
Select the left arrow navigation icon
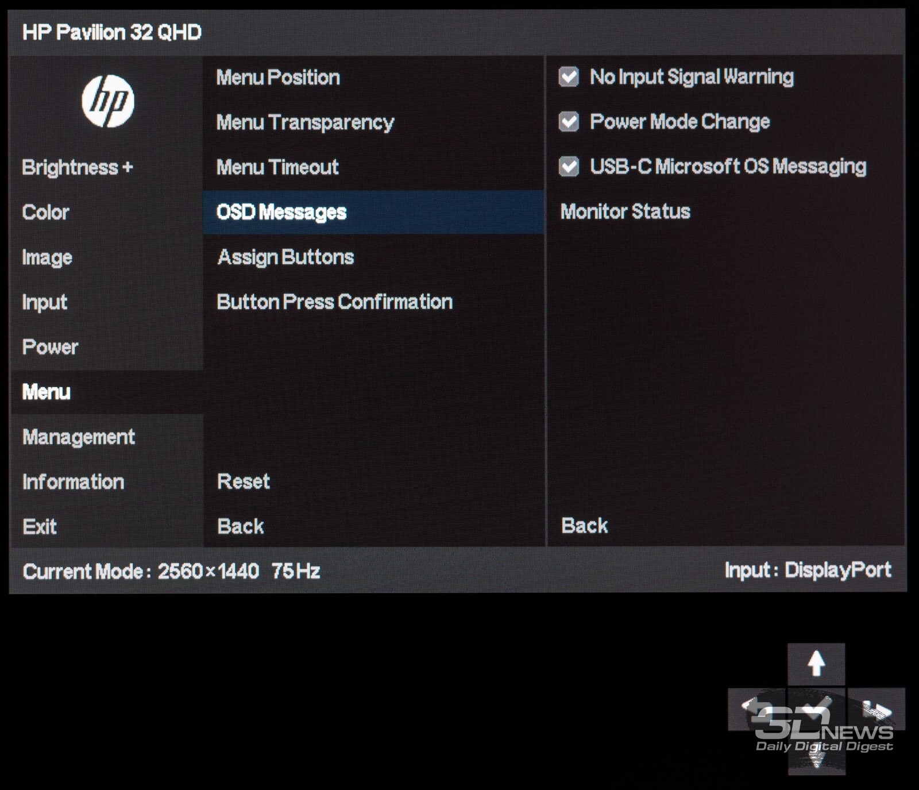pos(756,709)
